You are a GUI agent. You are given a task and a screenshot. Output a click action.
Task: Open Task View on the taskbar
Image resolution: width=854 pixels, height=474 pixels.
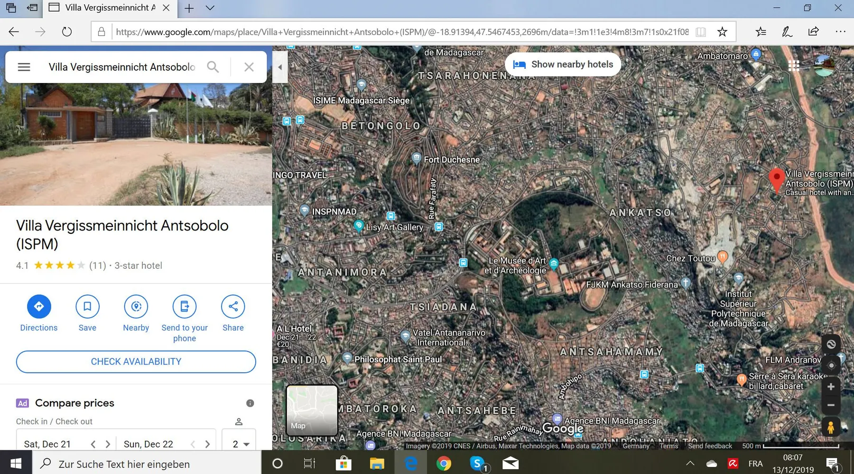pyautogui.click(x=309, y=463)
